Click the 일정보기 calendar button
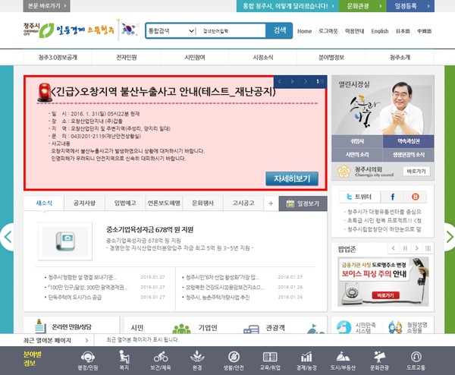The width and height of the screenshot is (455, 375). (x=303, y=203)
